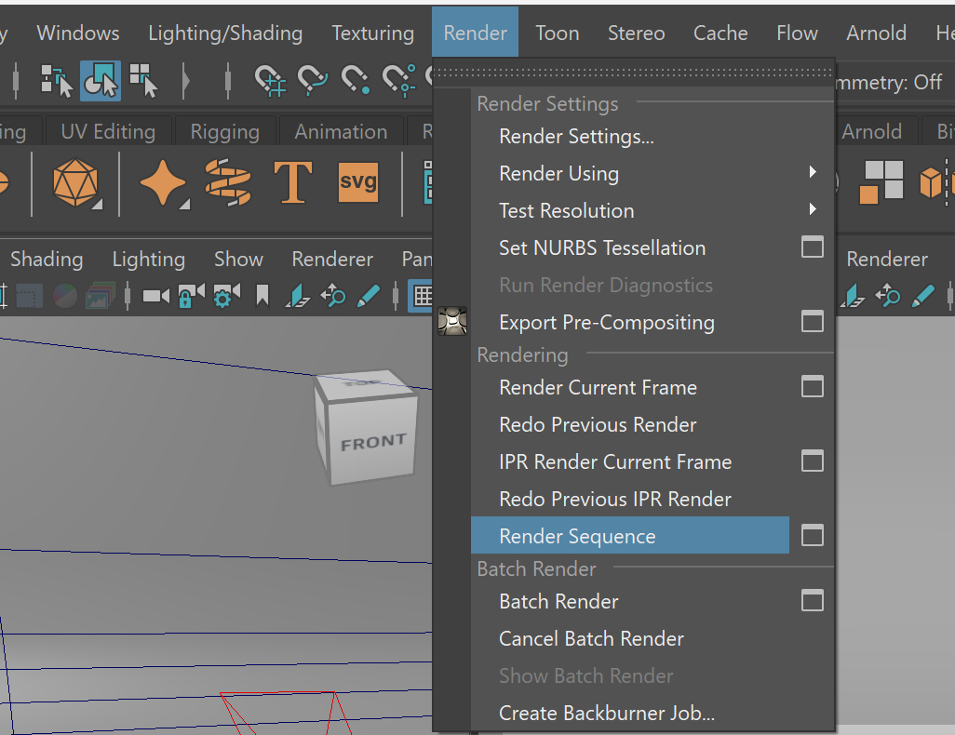Image resolution: width=955 pixels, height=735 pixels.
Task: Open Batch Render options box
Action: tap(813, 601)
